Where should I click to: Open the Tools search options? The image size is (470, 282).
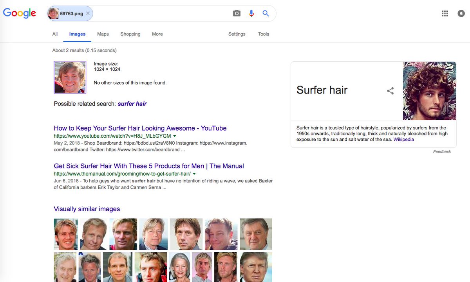pyautogui.click(x=264, y=34)
